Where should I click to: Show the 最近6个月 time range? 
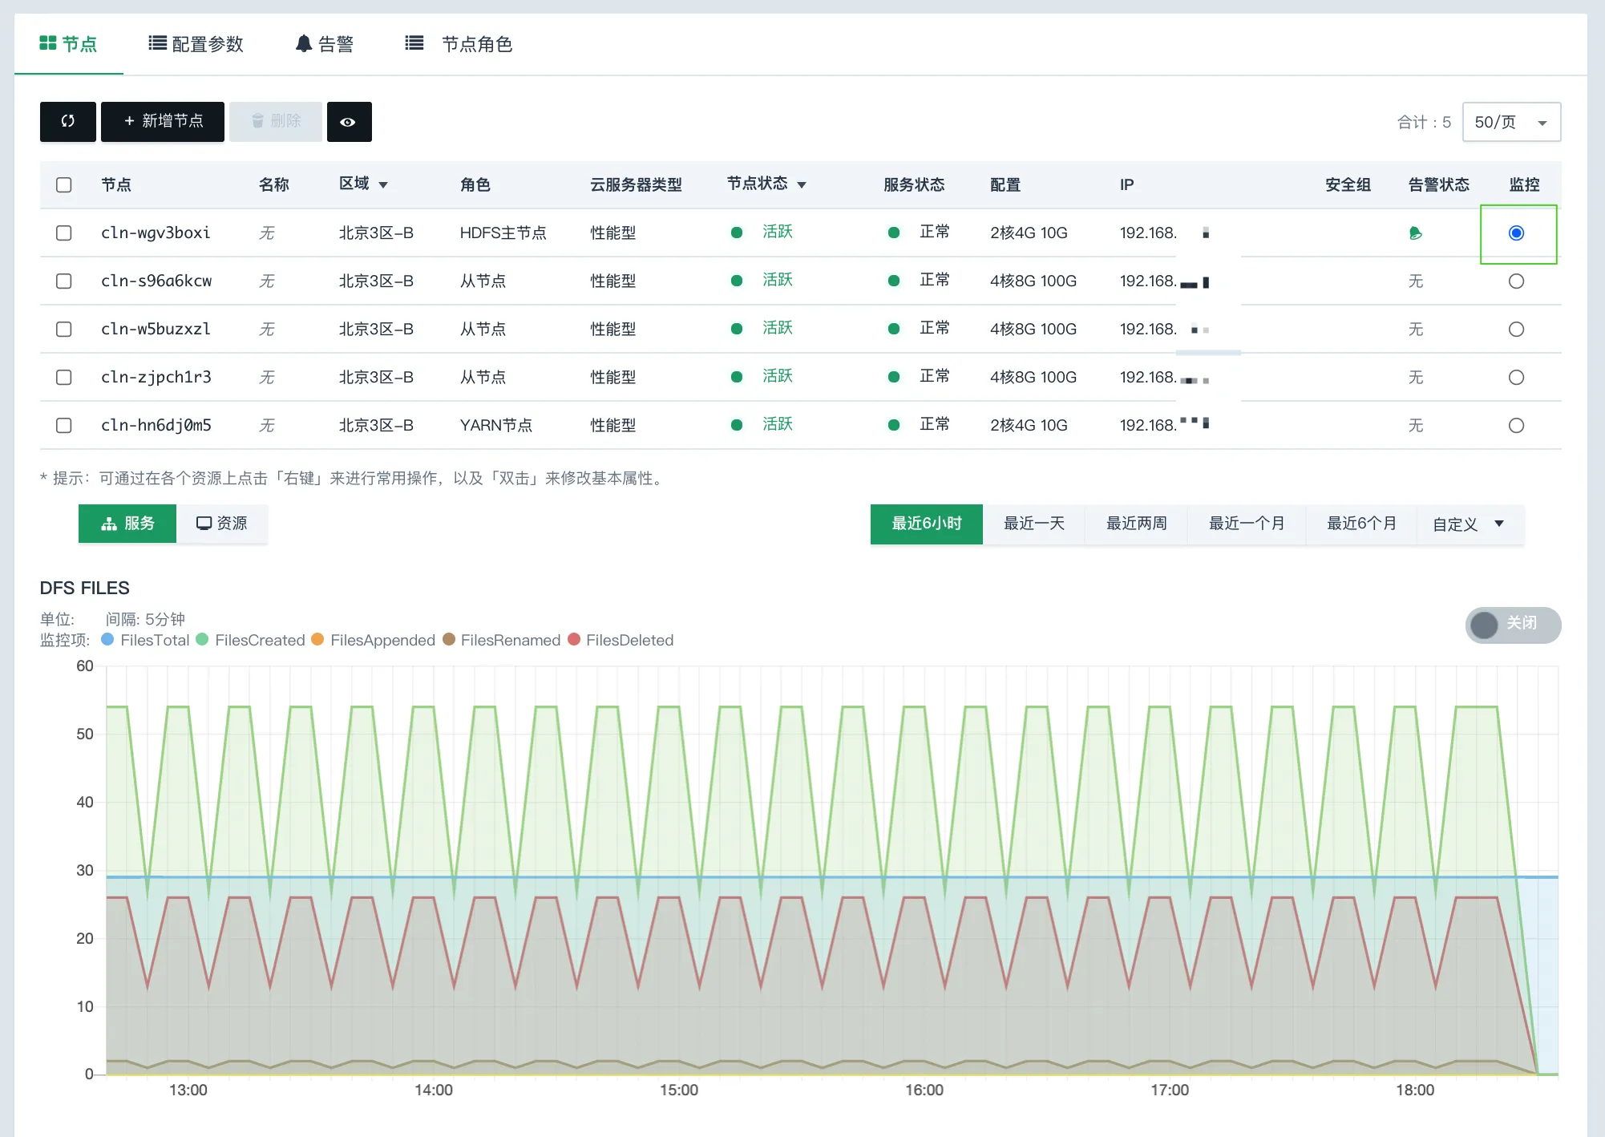tap(1361, 524)
